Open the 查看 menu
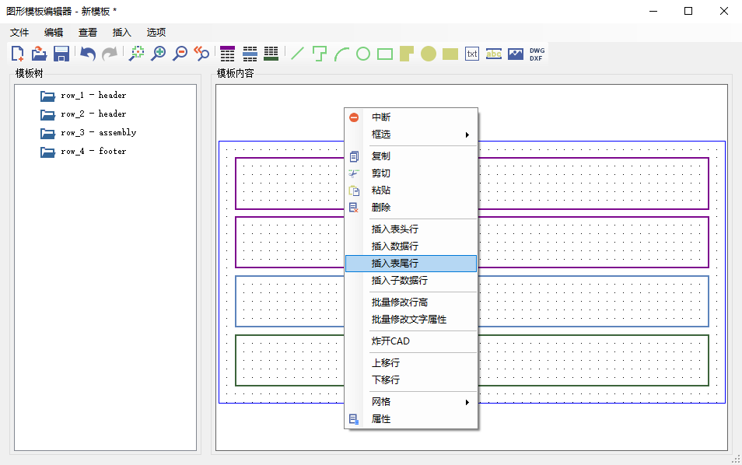The width and height of the screenshot is (742, 465). click(x=88, y=32)
